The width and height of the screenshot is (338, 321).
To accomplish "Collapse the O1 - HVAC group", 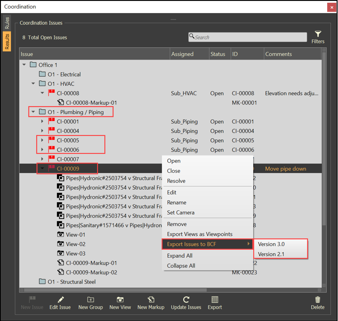I will (33, 83).
